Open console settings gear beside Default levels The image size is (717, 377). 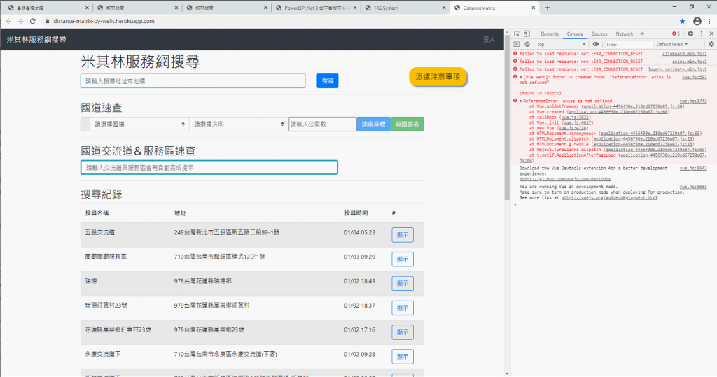[x=711, y=44]
